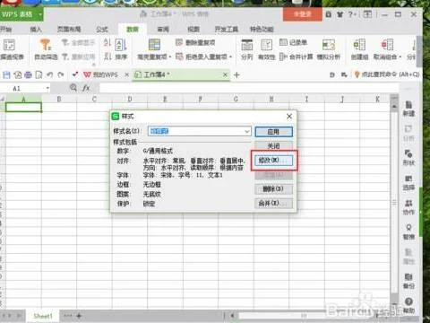Click 新建 in the right sidebar

point(408,109)
